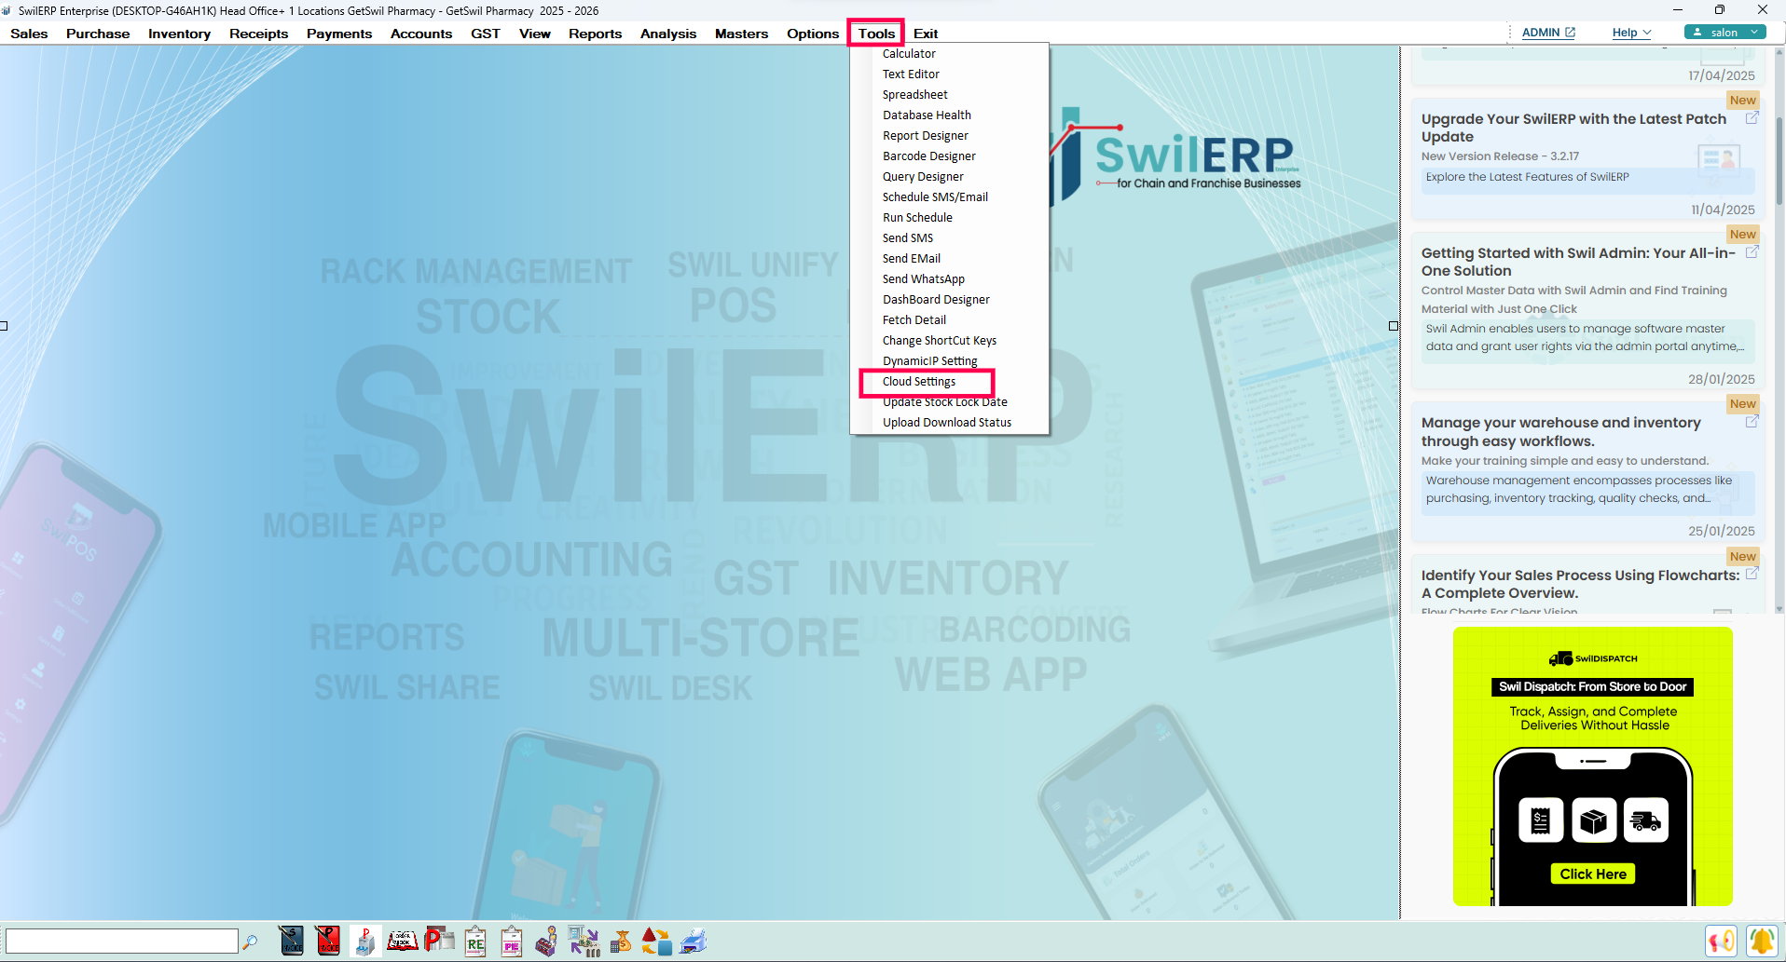Open the person with toolbox icon
This screenshot has height=962, width=1786.
click(547, 941)
